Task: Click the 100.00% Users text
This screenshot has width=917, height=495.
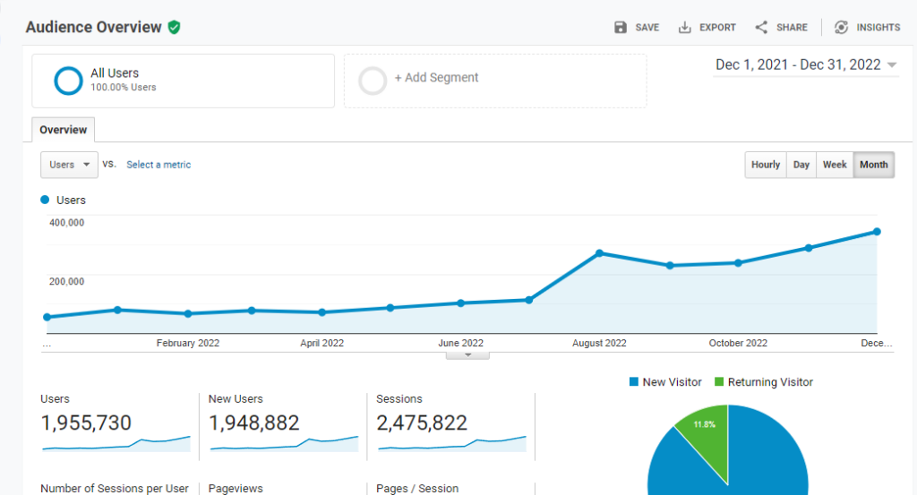Action: 124,88
